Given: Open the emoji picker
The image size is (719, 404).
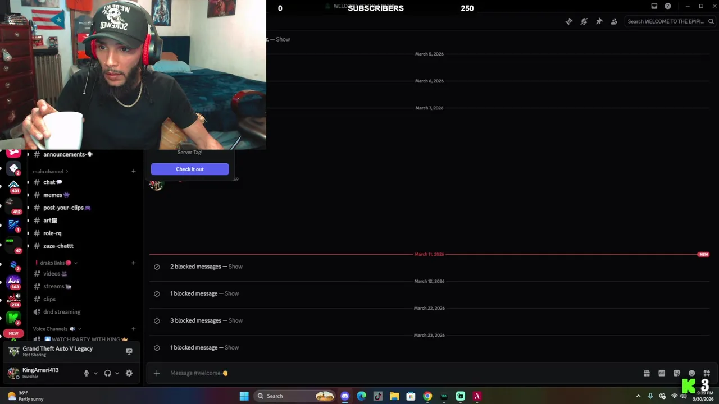Looking at the screenshot, I should (x=691, y=373).
